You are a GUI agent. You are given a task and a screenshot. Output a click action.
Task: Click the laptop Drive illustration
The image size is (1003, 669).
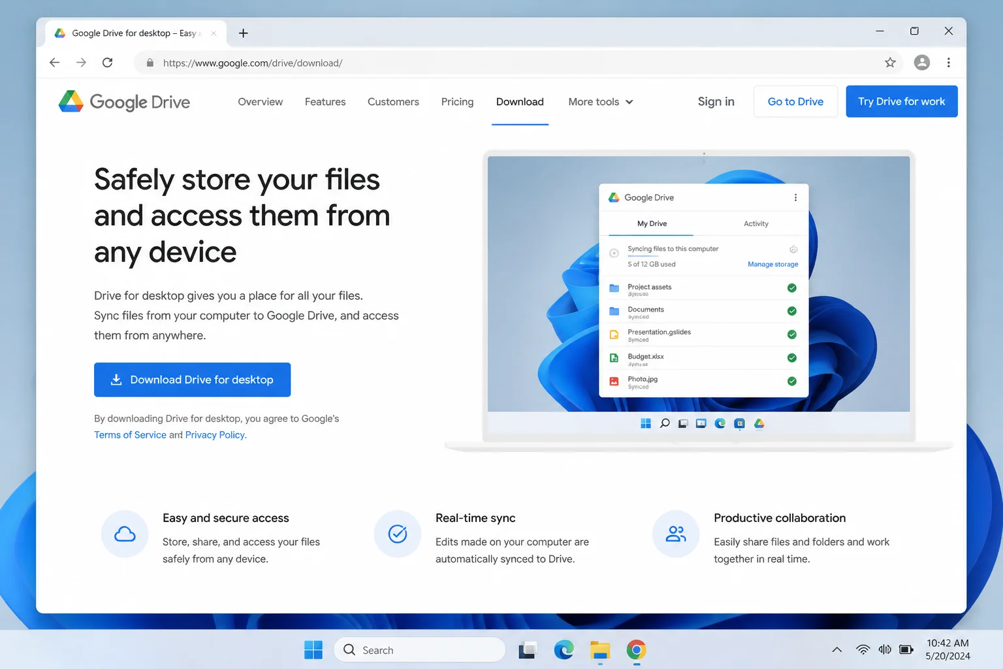pyautogui.click(x=699, y=301)
